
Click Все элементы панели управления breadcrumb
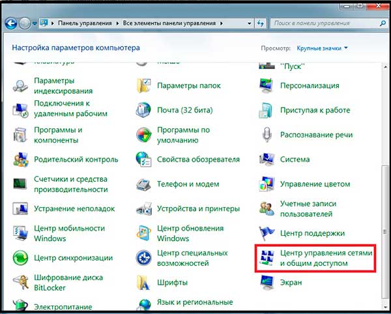coord(169,23)
